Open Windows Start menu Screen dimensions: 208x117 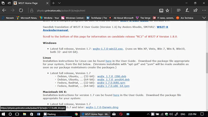click(3, 114)
